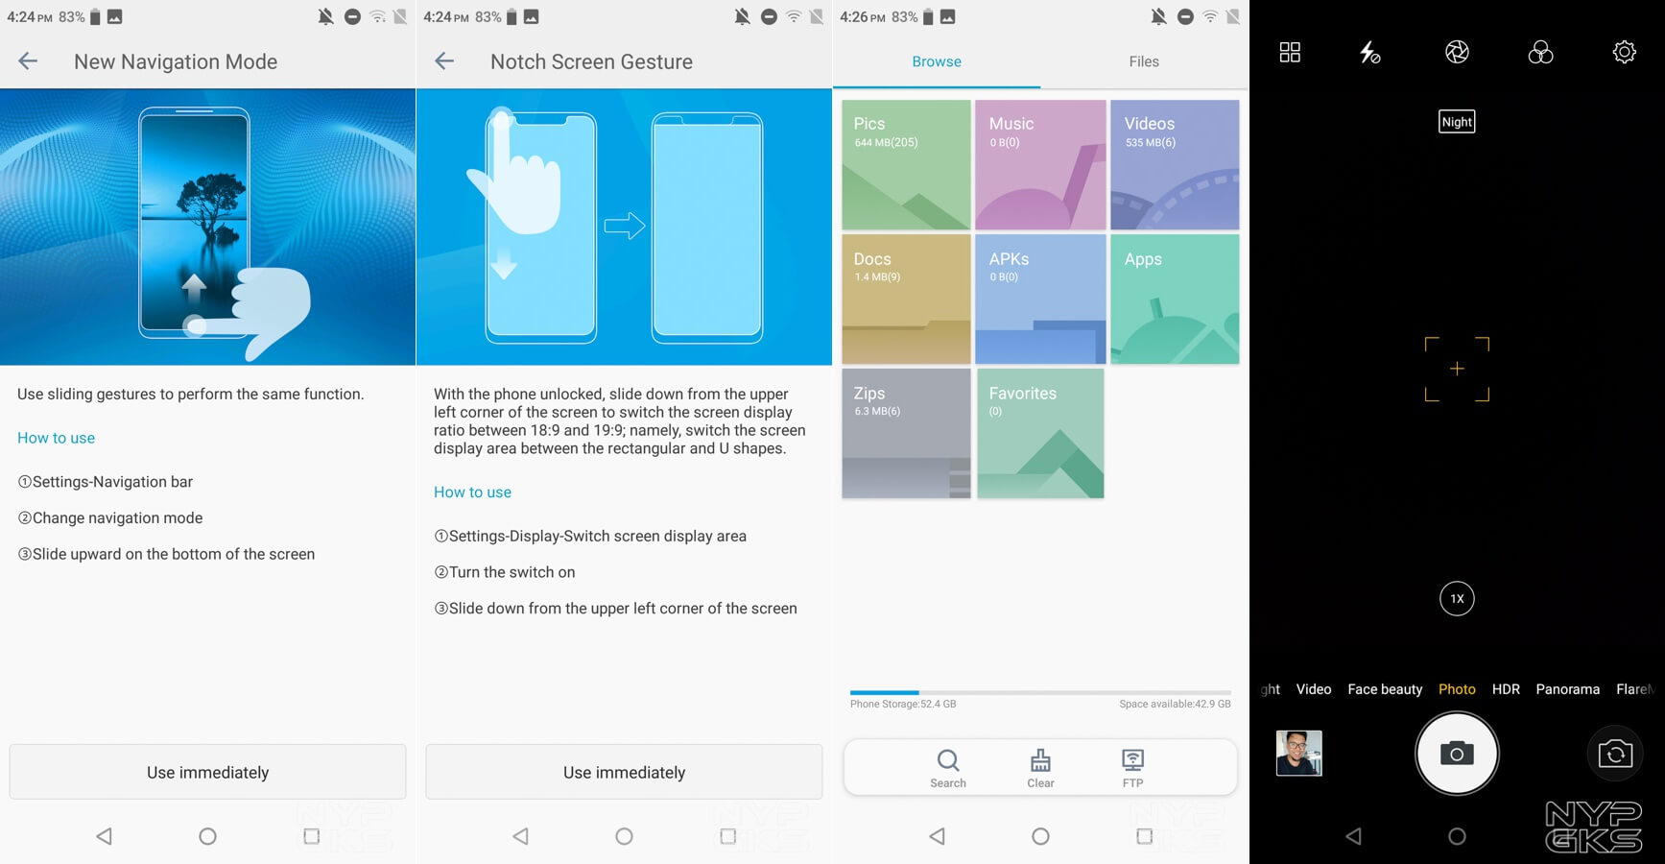This screenshot has height=864, width=1665.
Task: Toggle the Night mode badge
Action: coord(1457,122)
